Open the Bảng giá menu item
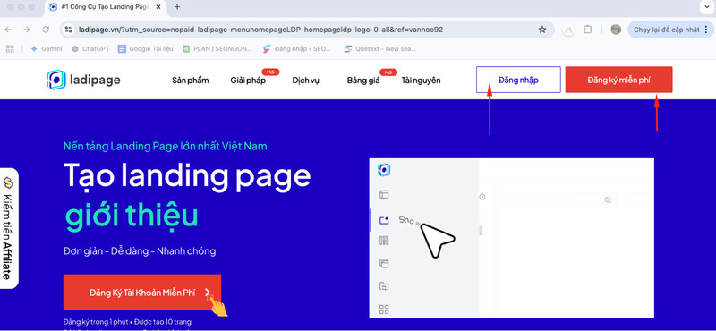Viewport: 716px width, 331px height. (363, 81)
